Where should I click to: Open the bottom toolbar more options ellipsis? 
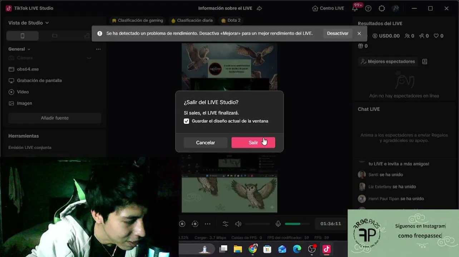[208, 224]
